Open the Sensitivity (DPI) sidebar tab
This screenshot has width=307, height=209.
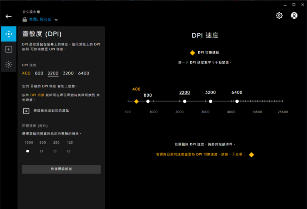9,34
